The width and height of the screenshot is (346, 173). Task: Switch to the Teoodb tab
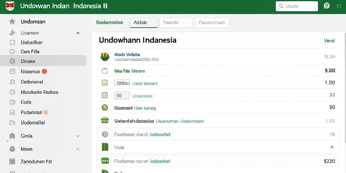pos(176,23)
